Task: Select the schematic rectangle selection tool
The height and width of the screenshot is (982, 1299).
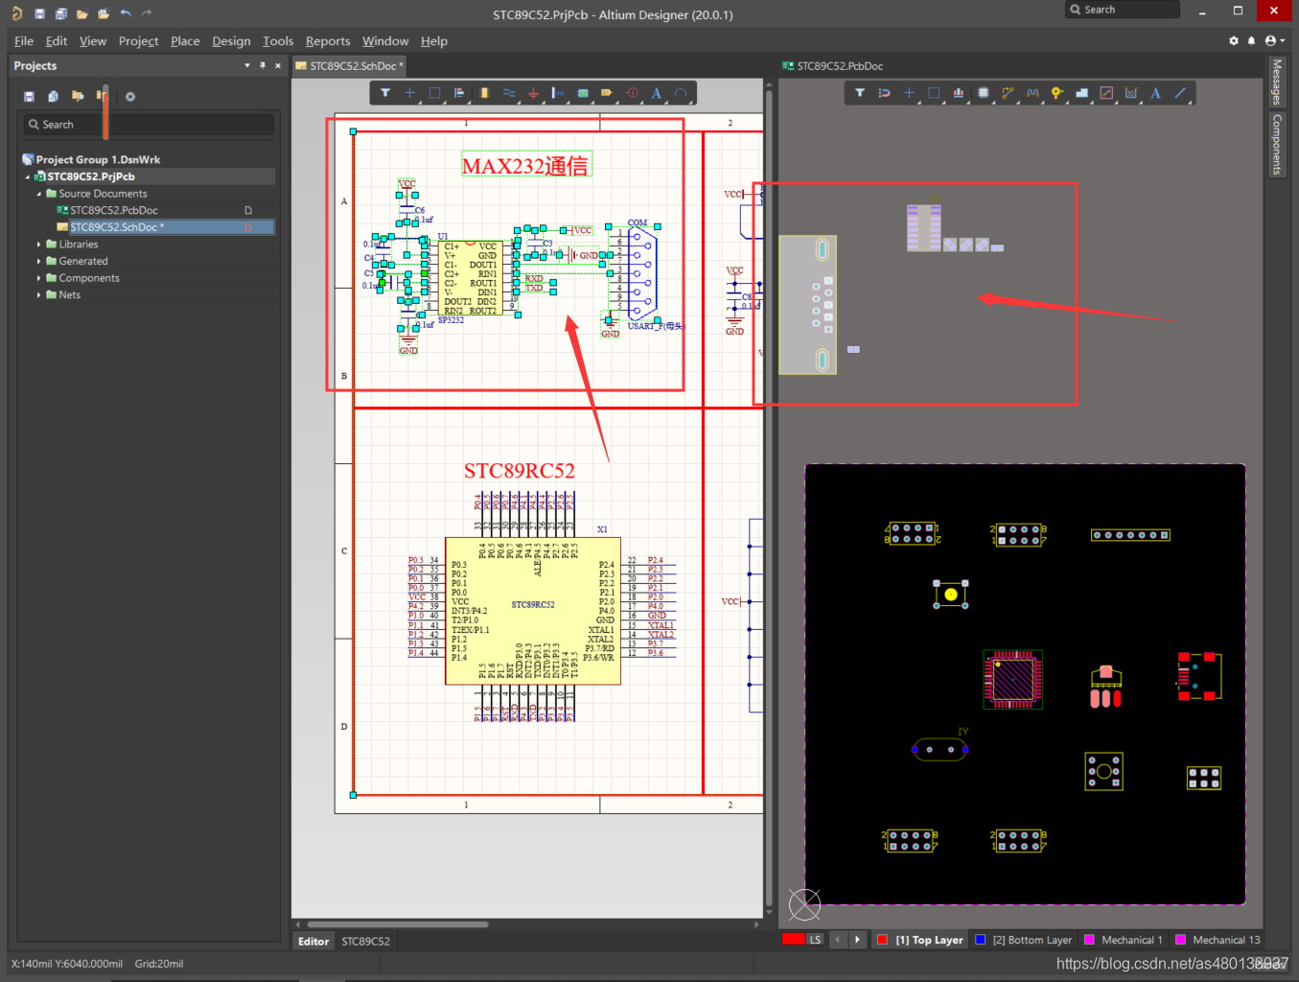Action: click(x=434, y=93)
